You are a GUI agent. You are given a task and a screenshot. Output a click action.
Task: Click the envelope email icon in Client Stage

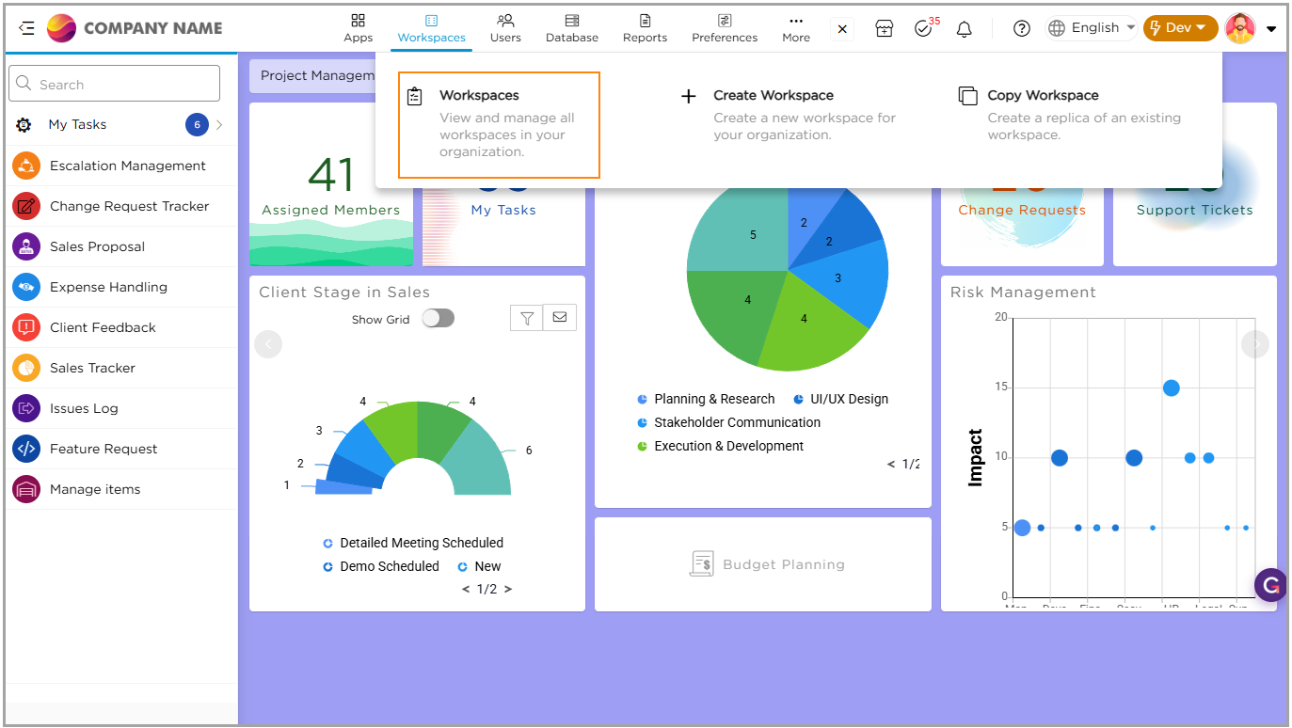(x=560, y=318)
